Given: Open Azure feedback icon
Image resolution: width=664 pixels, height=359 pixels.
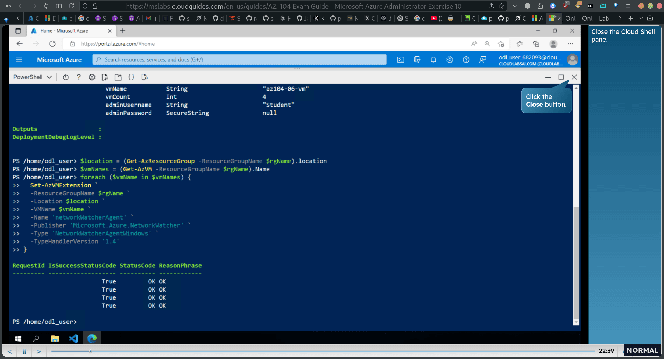Looking at the screenshot, I should pyautogui.click(x=482, y=60).
